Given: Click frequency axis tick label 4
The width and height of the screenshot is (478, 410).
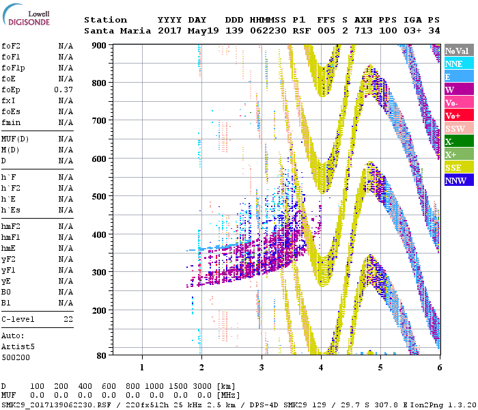Looking at the screenshot, I should pos(321,367).
